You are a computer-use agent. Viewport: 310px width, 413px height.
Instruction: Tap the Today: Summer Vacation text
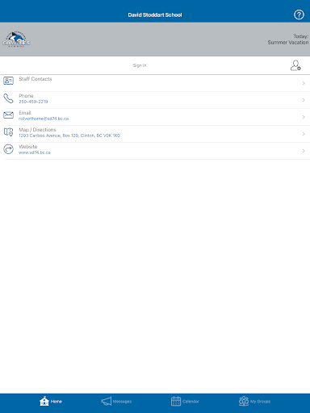(288, 40)
